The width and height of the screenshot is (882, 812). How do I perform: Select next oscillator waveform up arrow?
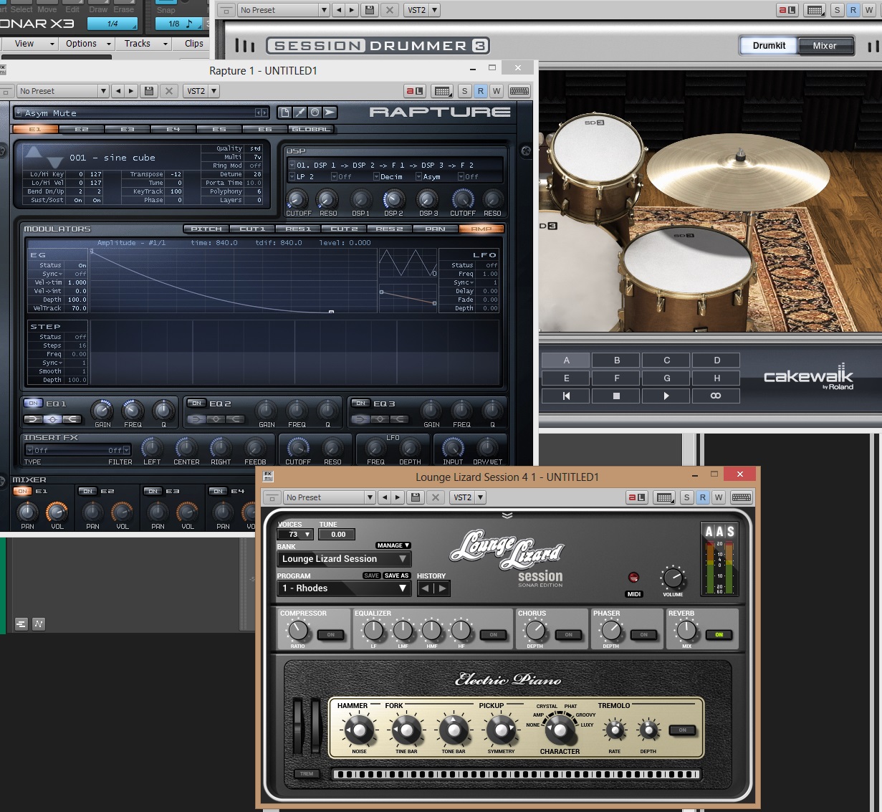33,151
